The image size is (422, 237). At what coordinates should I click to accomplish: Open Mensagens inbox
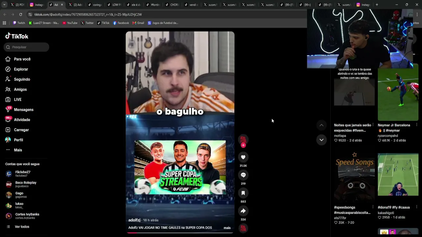pos(23,110)
